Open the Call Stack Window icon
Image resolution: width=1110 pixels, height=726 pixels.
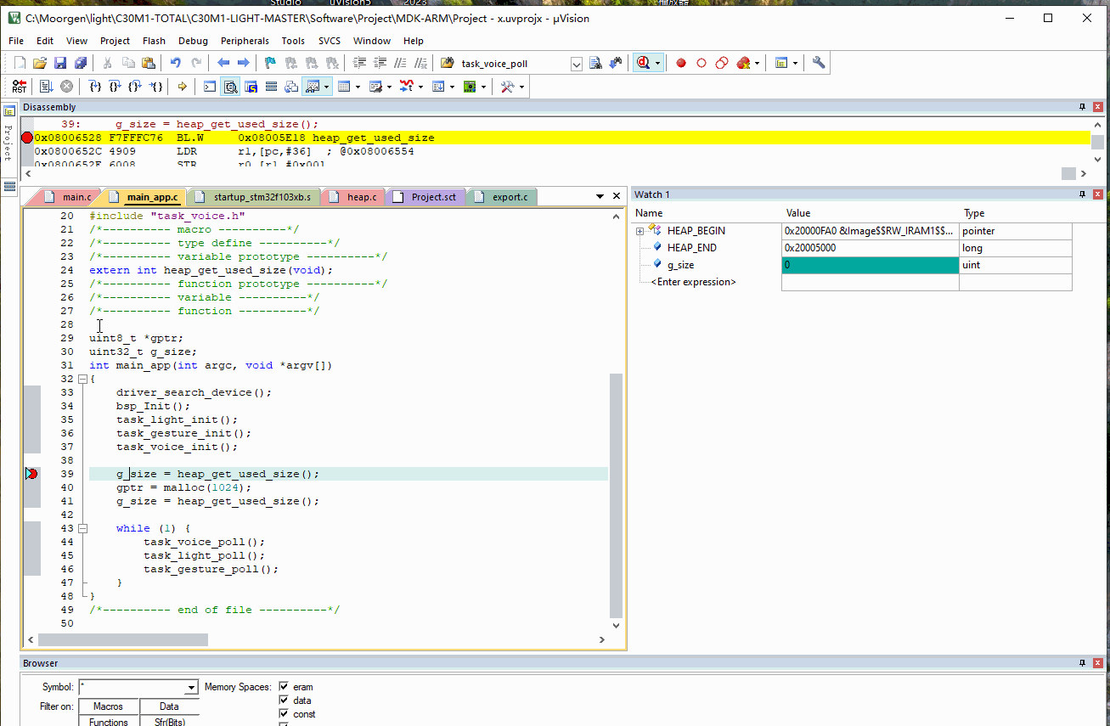point(291,87)
